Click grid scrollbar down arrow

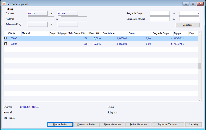click(x=199, y=100)
